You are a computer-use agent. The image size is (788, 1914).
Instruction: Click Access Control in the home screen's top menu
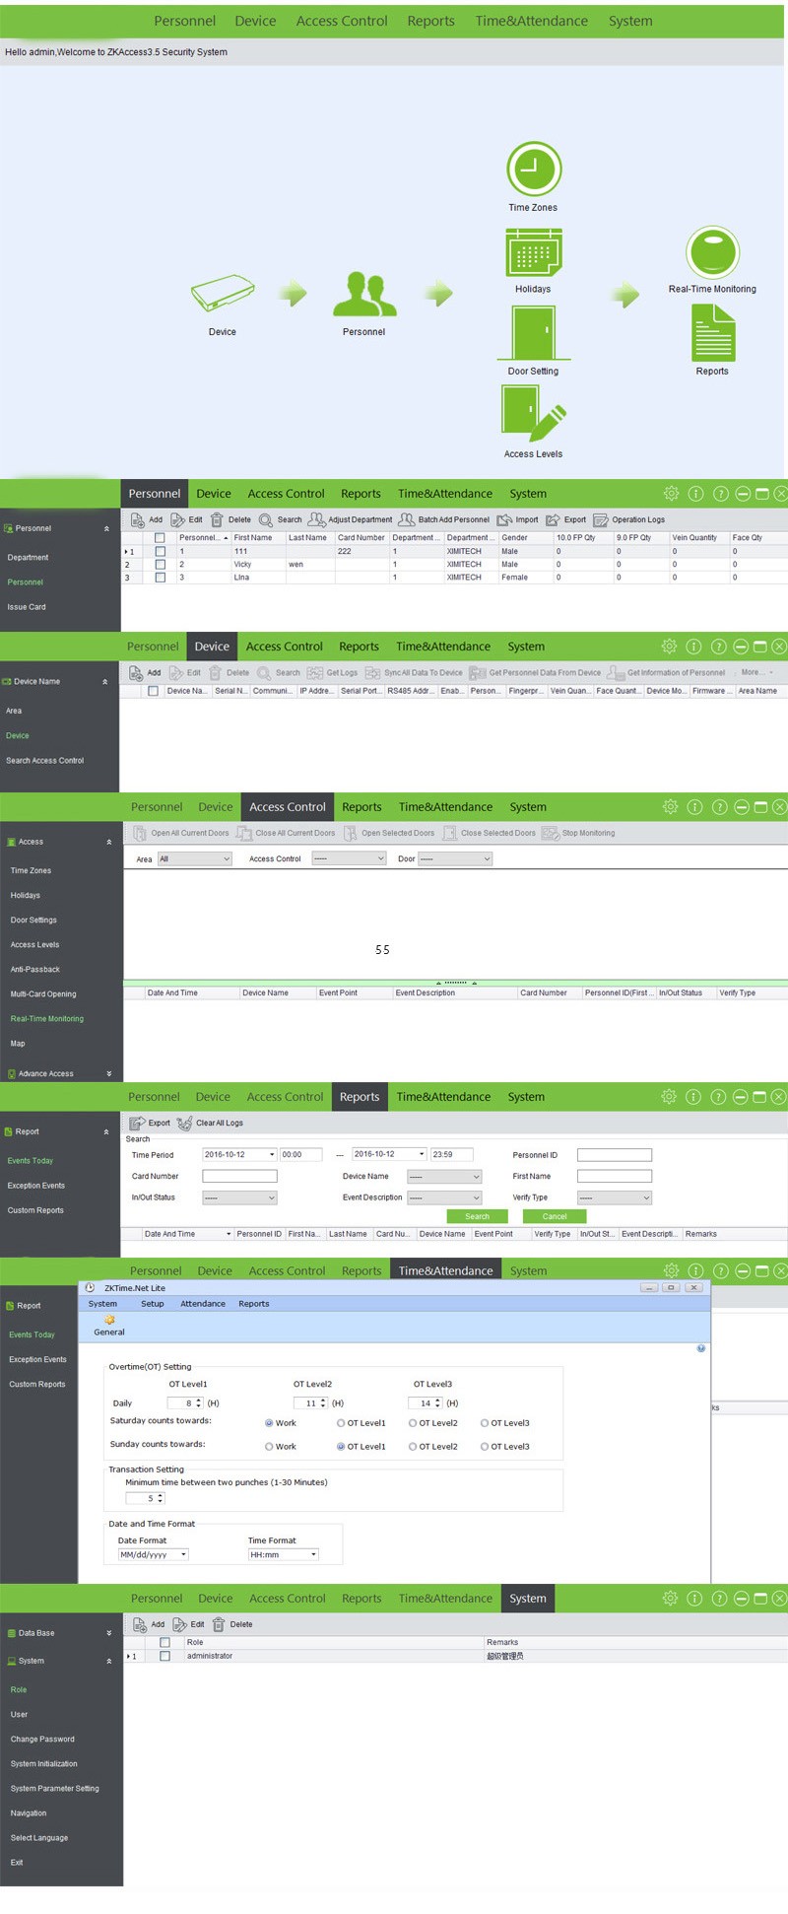[x=342, y=21]
